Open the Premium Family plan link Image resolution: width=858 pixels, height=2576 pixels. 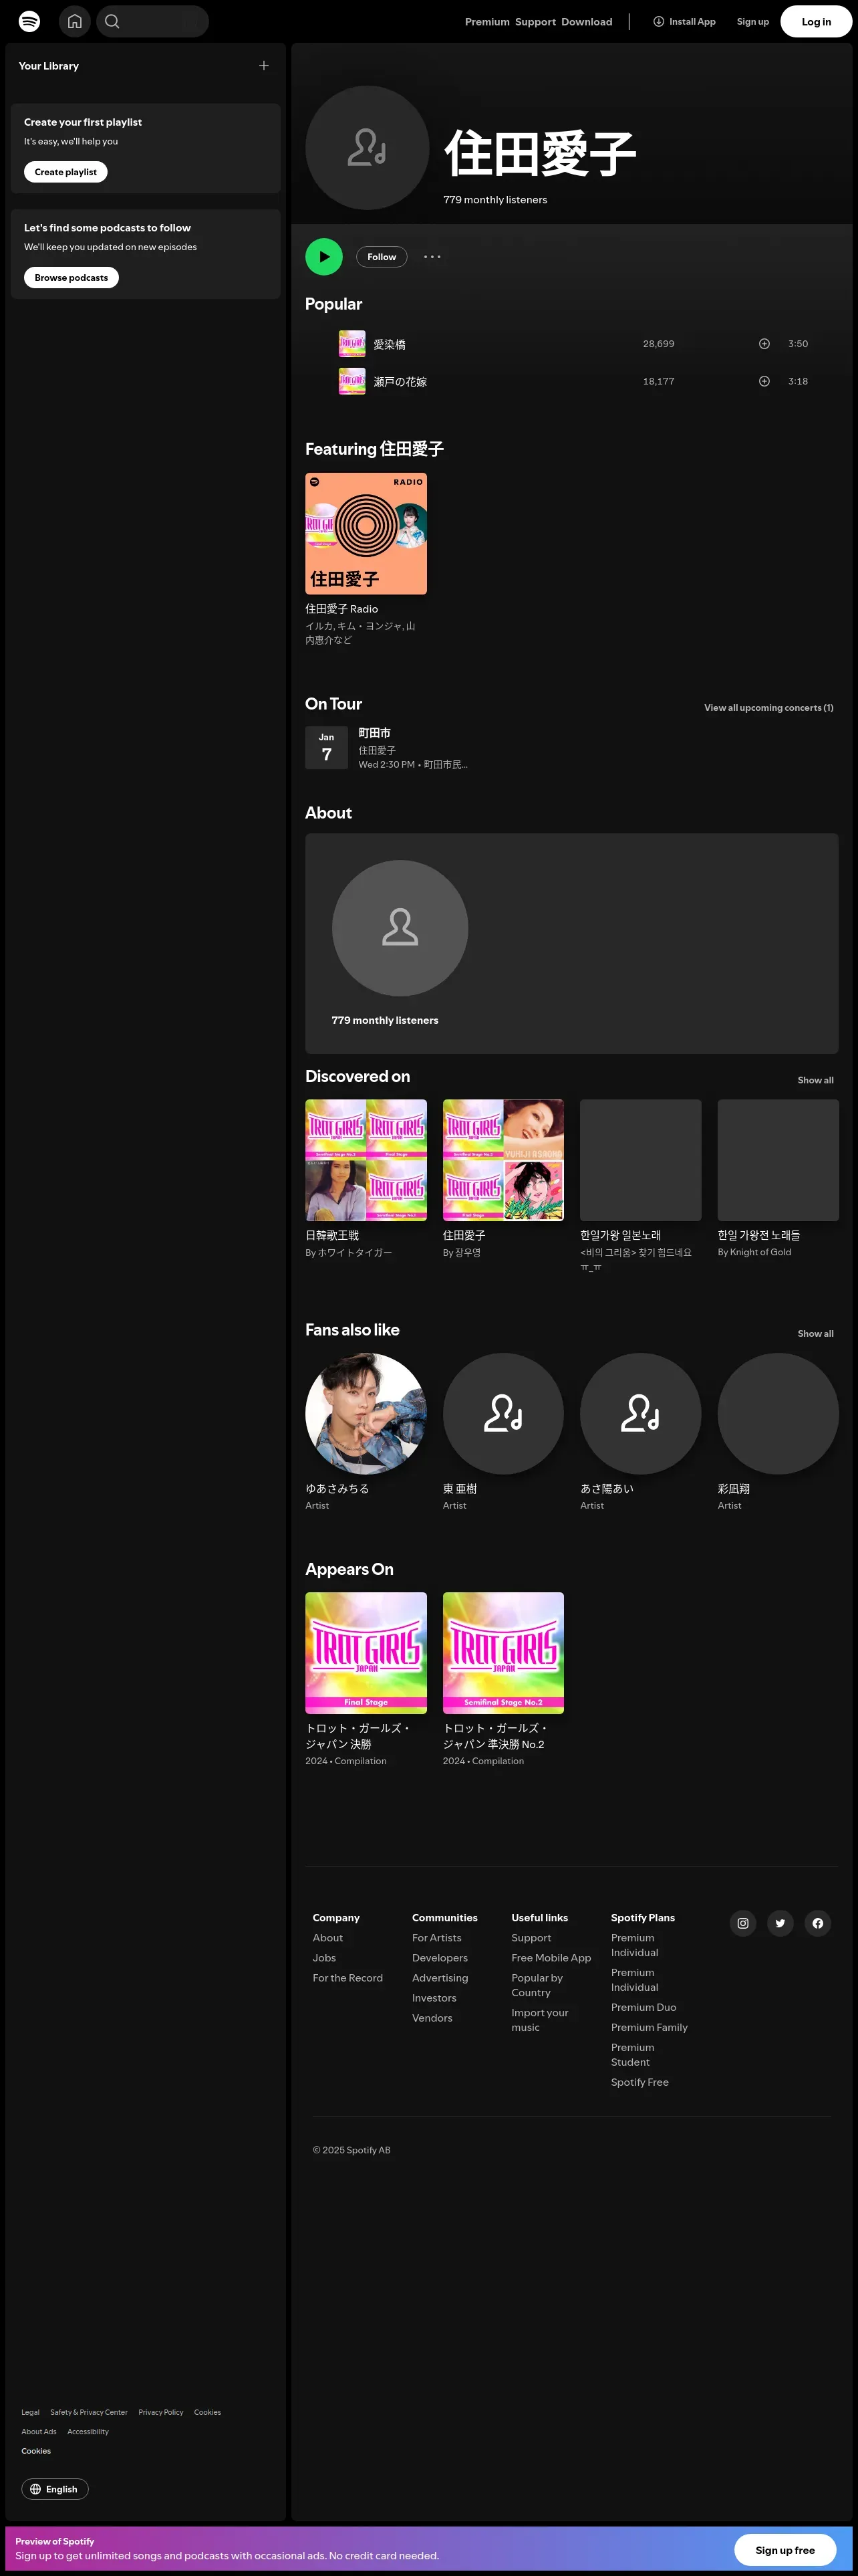(x=650, y=2027)
